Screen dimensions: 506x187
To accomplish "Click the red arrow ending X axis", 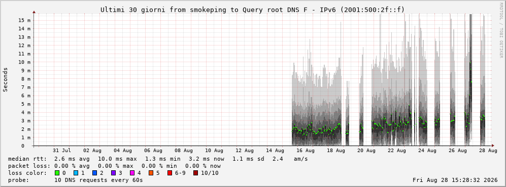I will point(492,146).
